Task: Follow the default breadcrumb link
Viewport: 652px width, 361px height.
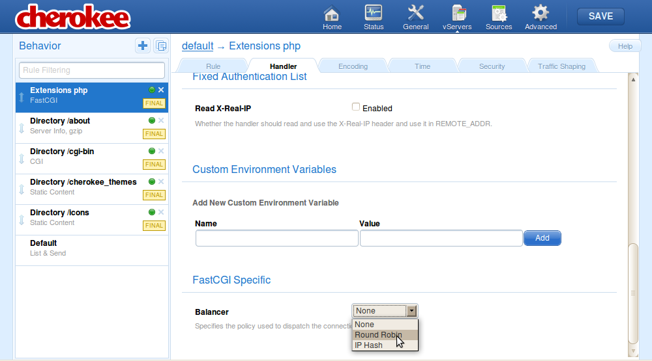Action: [198, 46]
